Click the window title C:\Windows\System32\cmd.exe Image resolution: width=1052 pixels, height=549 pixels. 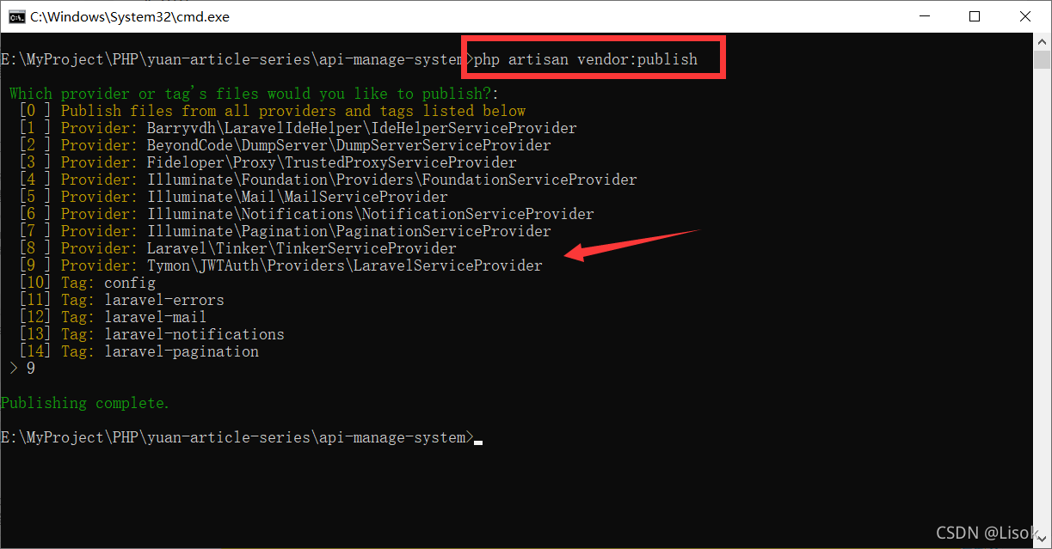[x=130, y=16]
